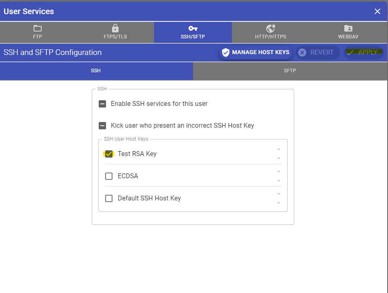Open Manage Host Keys
The width and height of the screenshot is (388, 293).
click(x=255, y=52)
